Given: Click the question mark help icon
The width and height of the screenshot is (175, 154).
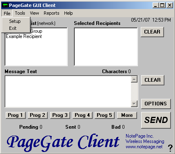Looking at the screenshot, I should click(x=170, y=148).
